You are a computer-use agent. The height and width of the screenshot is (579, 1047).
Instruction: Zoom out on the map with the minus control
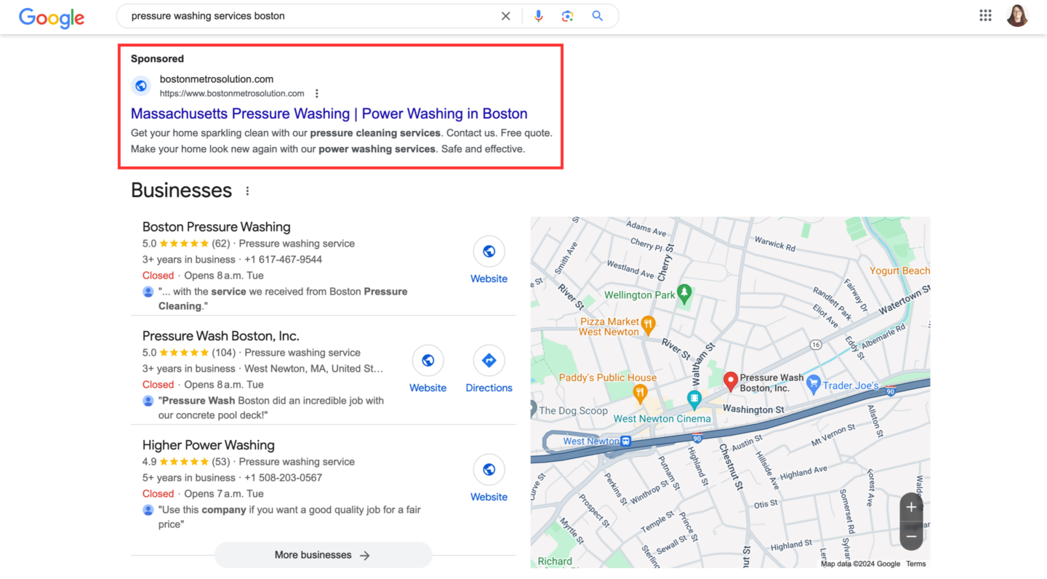tap(911, 536)
